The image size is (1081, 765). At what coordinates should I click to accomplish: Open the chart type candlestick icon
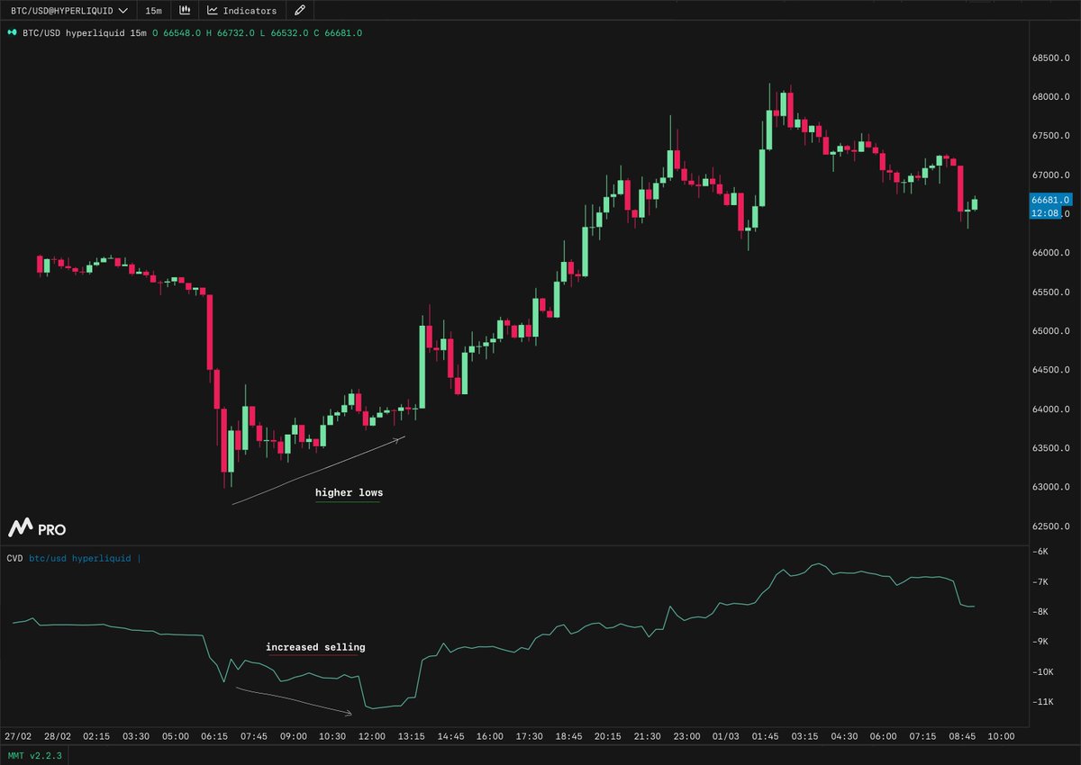[x=185, y=11]
